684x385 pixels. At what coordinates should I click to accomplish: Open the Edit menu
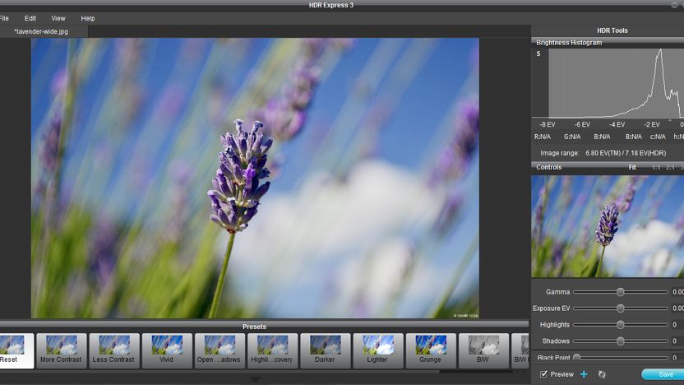click(30, 18)
